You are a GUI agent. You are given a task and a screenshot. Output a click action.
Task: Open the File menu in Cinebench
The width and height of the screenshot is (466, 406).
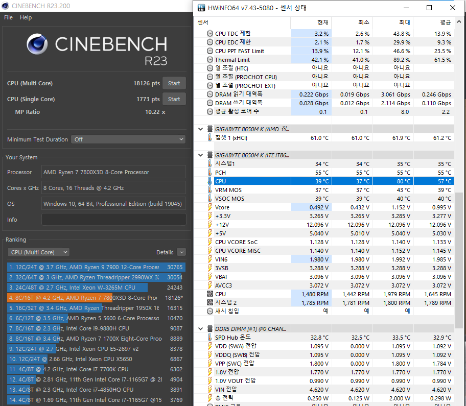(8, 17)
